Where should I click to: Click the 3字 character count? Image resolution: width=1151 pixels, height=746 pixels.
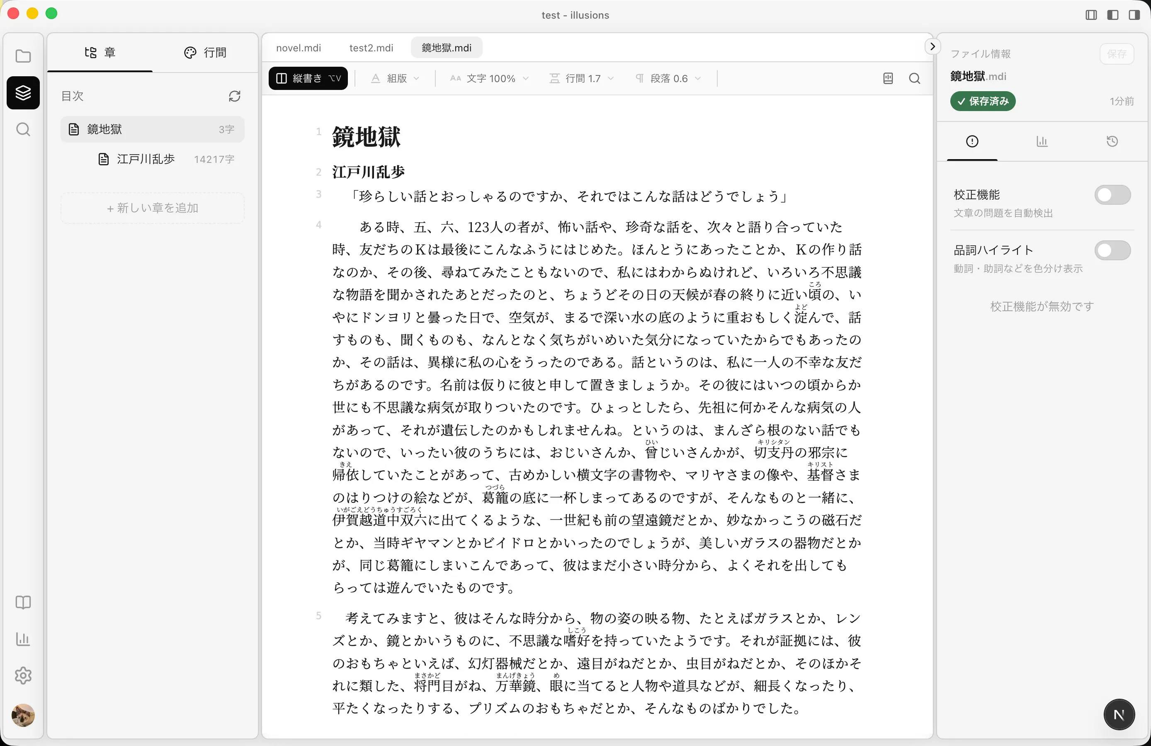pyautogui.click(x=226, y=129)
